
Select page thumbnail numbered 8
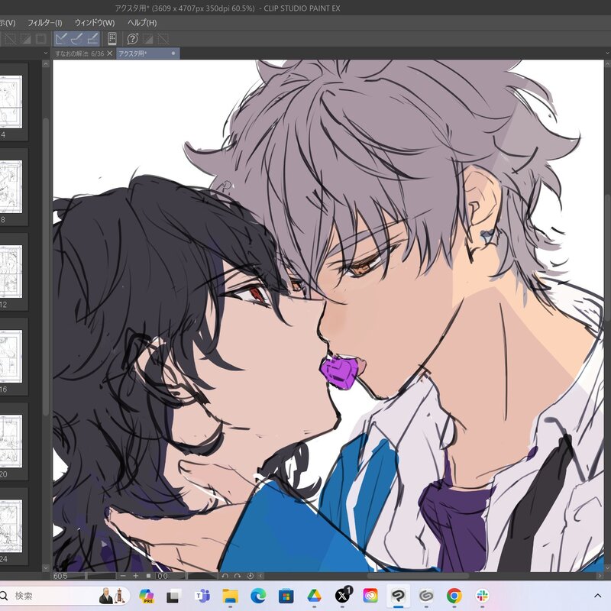click(x=11, y=186)
